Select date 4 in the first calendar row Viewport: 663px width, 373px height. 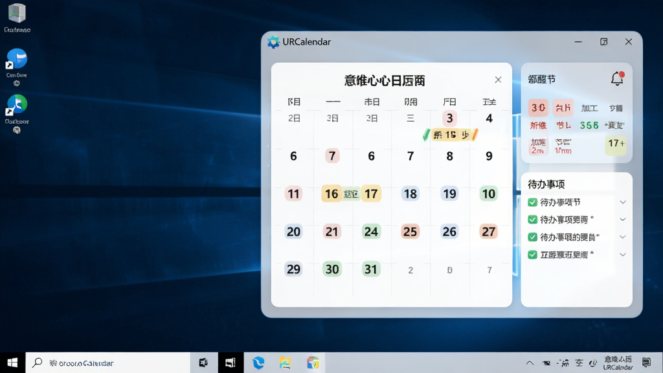point(489,119)
